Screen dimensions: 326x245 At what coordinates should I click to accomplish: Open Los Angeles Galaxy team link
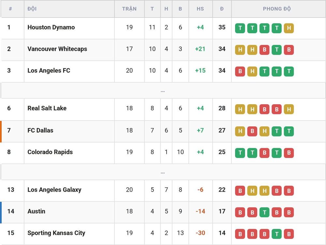[54, 190]
